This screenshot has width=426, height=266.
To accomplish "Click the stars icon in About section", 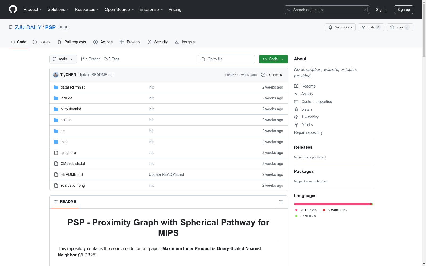I will (x=296, y=109).
